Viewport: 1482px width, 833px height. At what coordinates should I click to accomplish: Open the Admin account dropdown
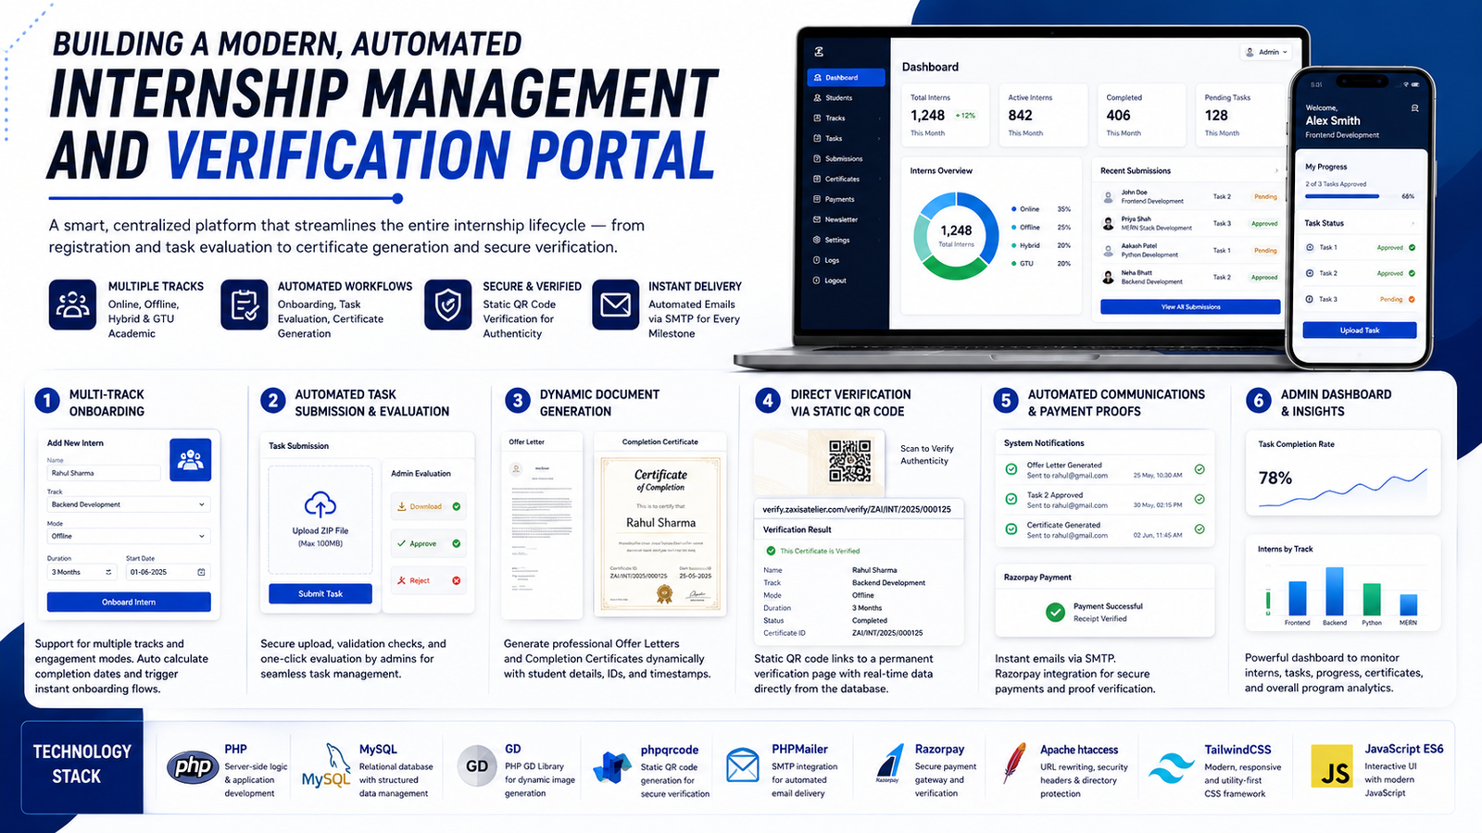click(x=1266, y=53)
